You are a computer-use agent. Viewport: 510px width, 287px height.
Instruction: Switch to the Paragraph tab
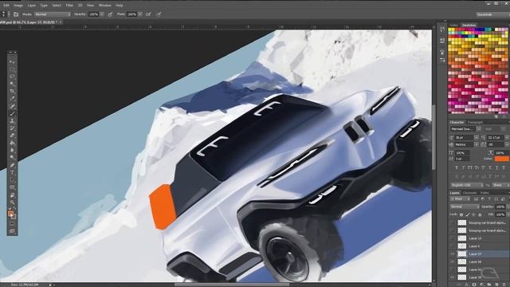(475, 122)
